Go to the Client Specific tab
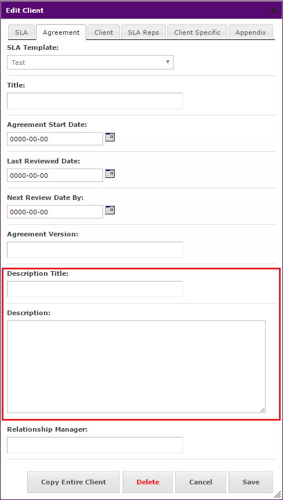This screenshot has height=500, width=283. [x=197, y=32]
